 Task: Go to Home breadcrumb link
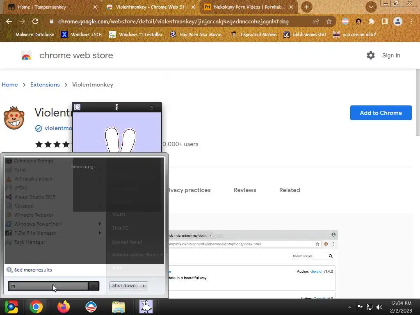(10, 84)
